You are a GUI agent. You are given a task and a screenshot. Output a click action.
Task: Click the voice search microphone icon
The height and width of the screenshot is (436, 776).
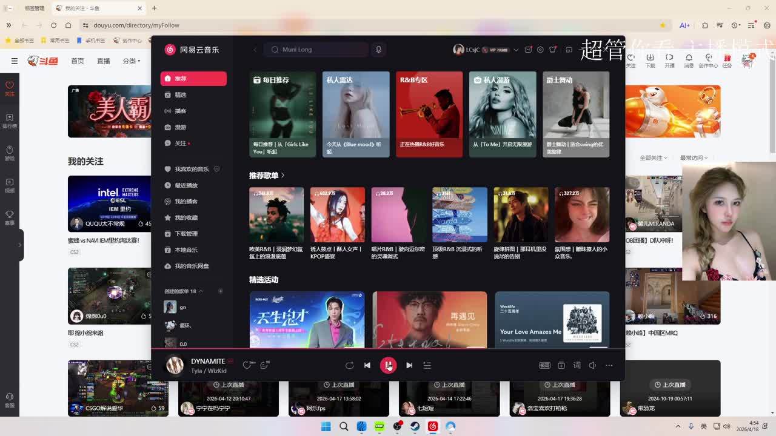pyautogui.click(x=378, y=50)
